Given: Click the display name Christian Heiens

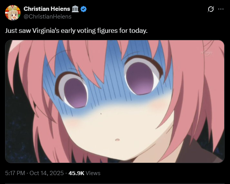Looking at the screenshot, I should [47, 9].
